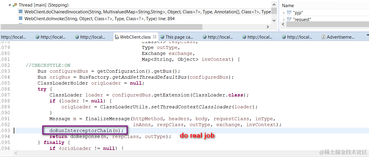Click editor horizontal scroll-left arrow
The image size is (369, 157).
[x=16, y=153]
